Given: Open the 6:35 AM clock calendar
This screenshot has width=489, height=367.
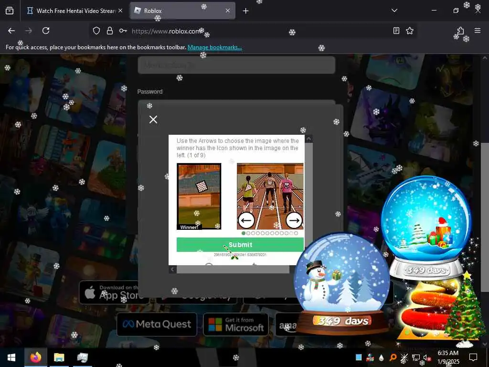Looking at the screenshot, I should (448, 357).
